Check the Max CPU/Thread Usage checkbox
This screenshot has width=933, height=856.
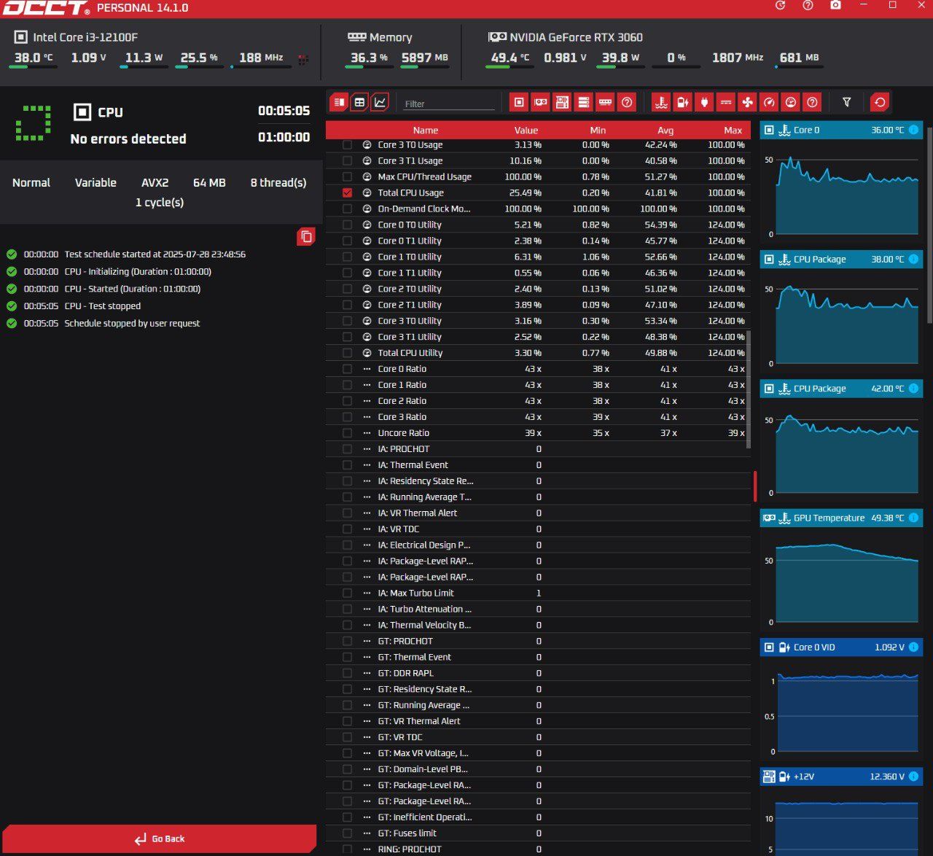click(347, 176)
